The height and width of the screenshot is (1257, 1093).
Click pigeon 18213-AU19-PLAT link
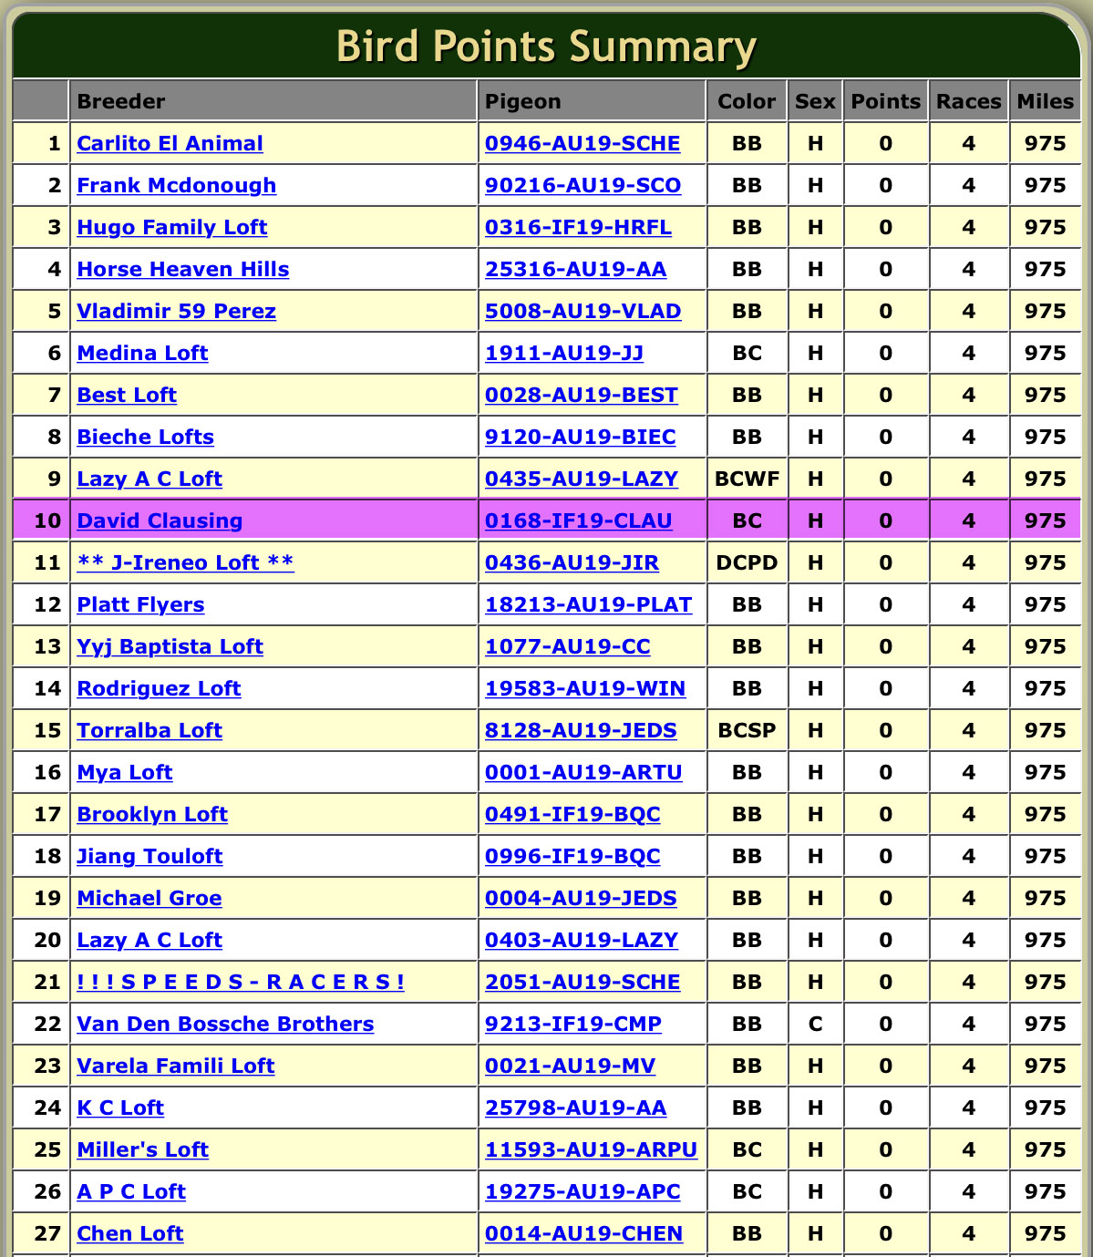pyautogui.click(x=588, y=605)
